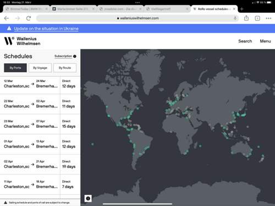Image resolution: width=275 pixels, height=206 pixels.
Task: Reload the page
Action: [29, 18]
